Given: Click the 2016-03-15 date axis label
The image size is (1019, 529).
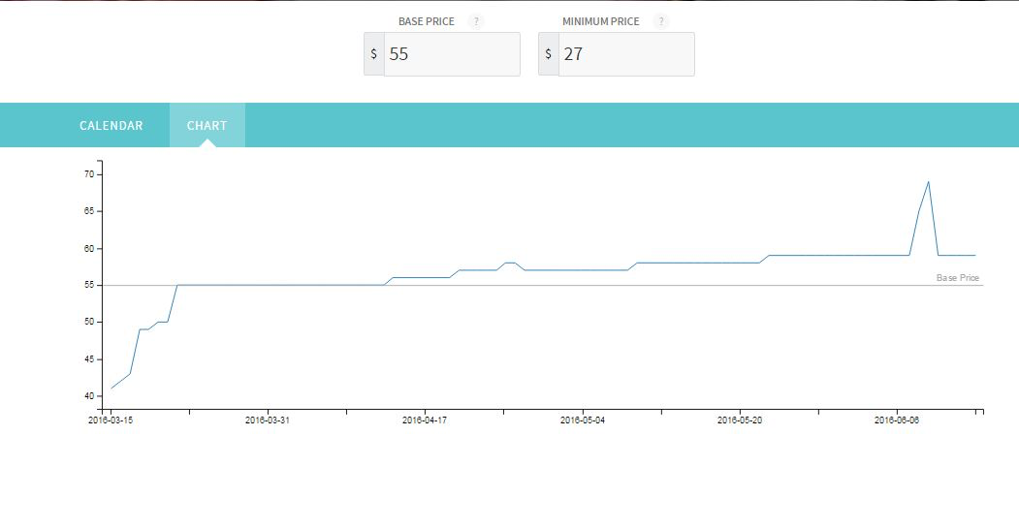Looking at the screenshot, I should (x=111, y=420).
